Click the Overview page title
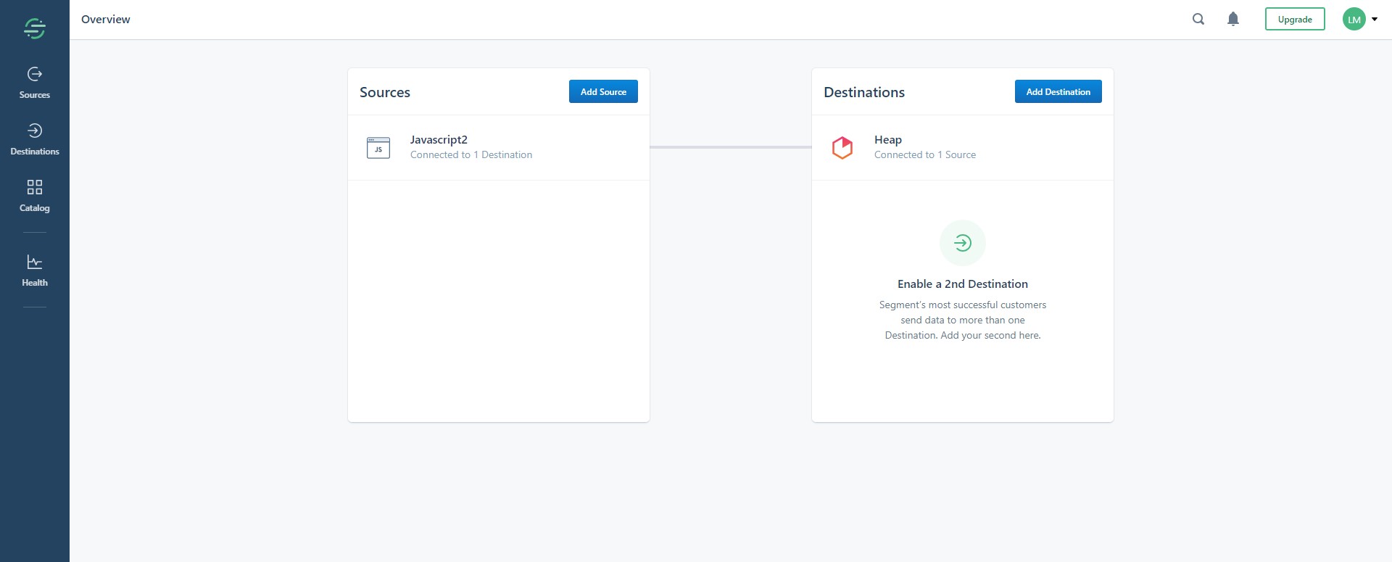1392x562 pixels. [106, 20]
